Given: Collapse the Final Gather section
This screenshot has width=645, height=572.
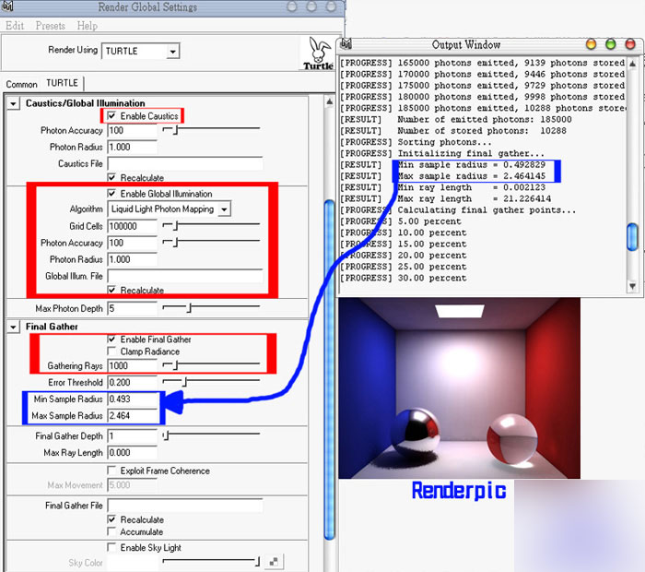Looking at the screenshot, I should (x=13, y=327).
